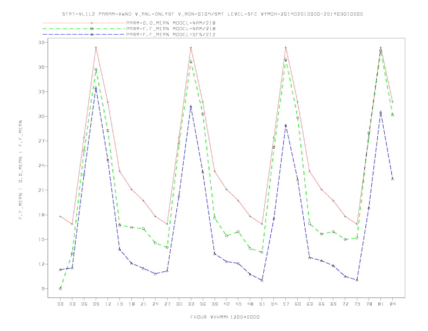Click x-axis tick label 33

[x=191, y=304]
